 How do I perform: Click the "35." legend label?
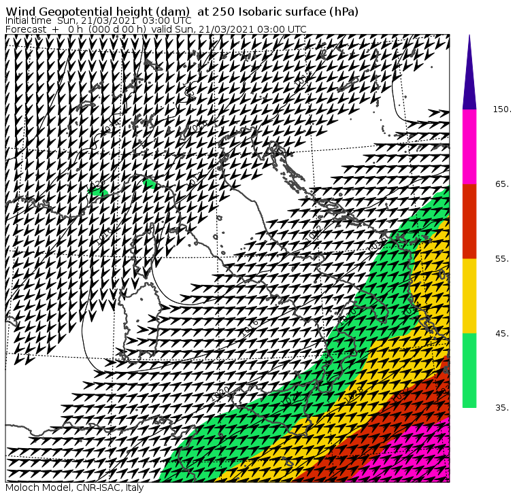click(x=502, y=408)
